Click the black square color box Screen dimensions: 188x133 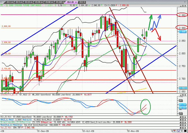(x=185, y=131)
